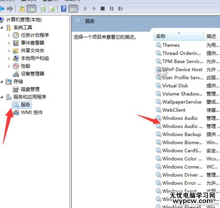This screenshot has width=220, height=208.
Task: Click the gear icon beside Virtual Disk
Action: tap(159, 86)
